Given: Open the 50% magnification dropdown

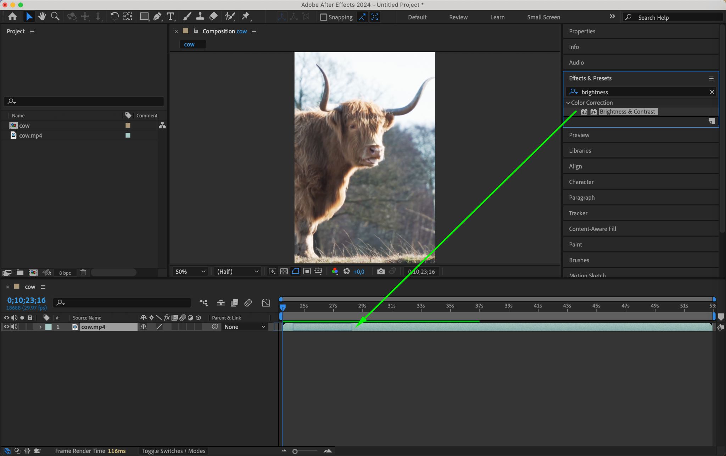Looking at the screenshot, I should [190, 272].
